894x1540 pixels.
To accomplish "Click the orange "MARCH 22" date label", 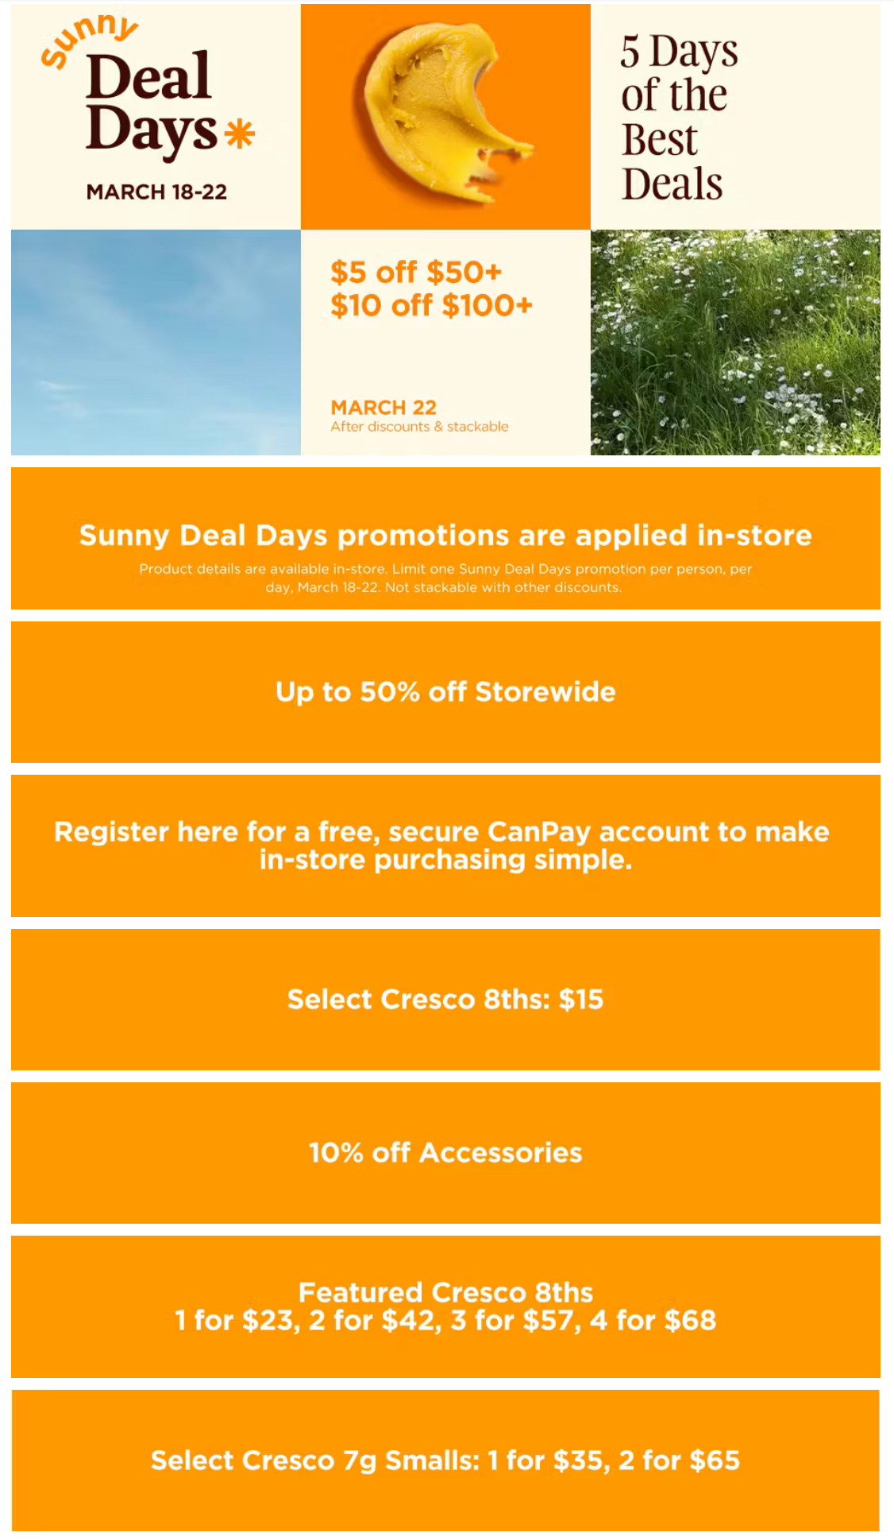I will click(x=383, y=408).
